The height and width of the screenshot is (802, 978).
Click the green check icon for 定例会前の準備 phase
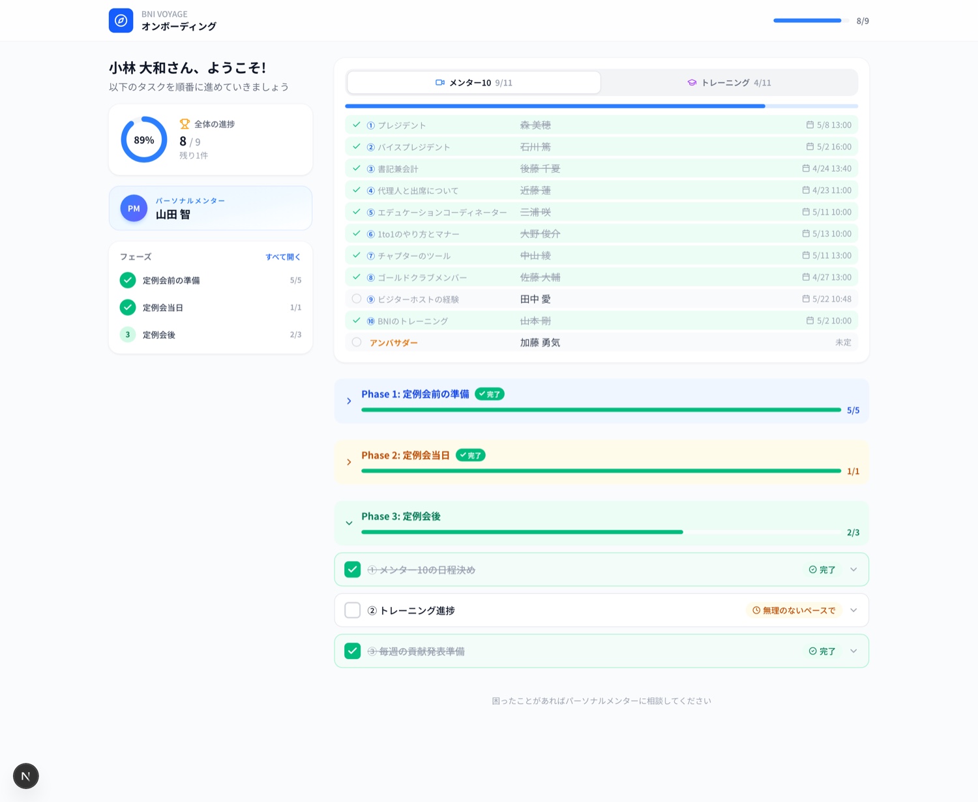pyautogui.click(x=128, y=280)
